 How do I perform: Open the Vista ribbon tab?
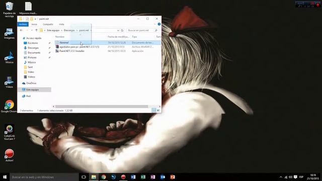click(61, 24)
